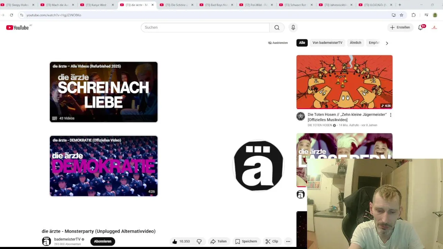Click ä channel avatar below second recommendation
This screenshot has height=249, width=443.
(x=300, y=194)
